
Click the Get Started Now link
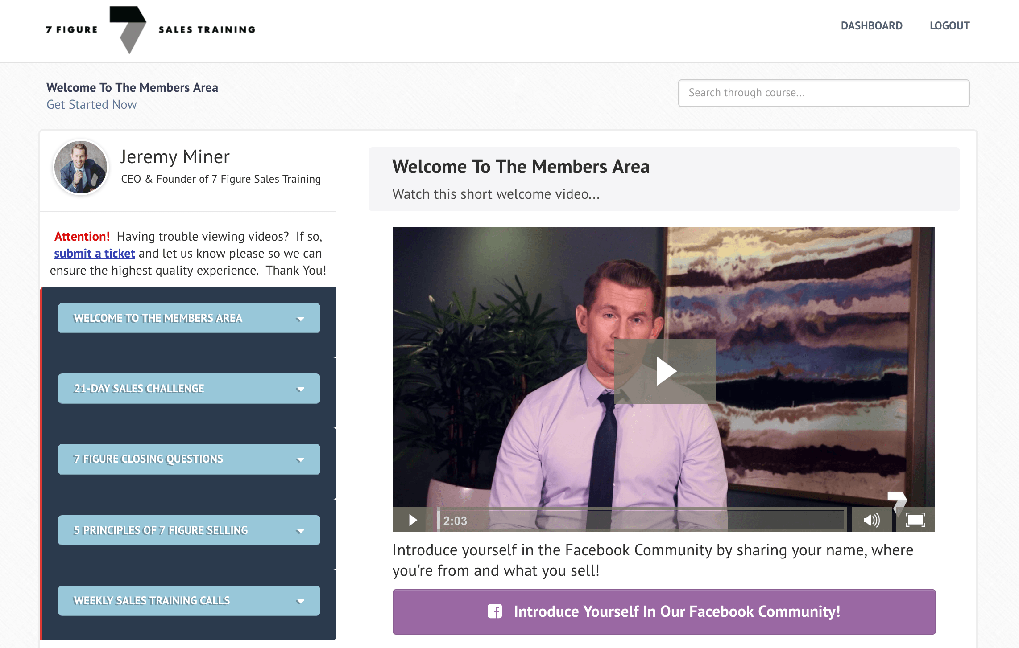coord(91,105)
